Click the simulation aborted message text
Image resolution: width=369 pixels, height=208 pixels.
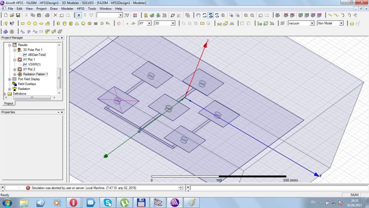click(x=84, y=188)
